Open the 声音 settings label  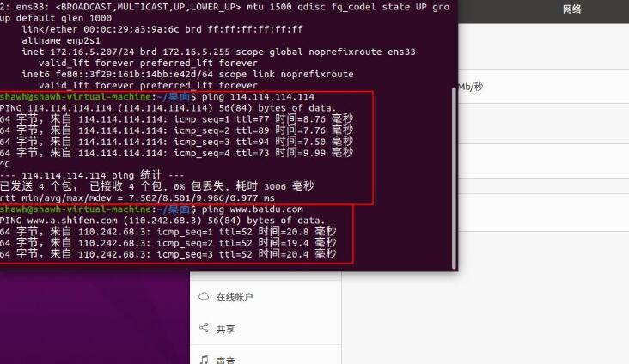click(225, 361)
